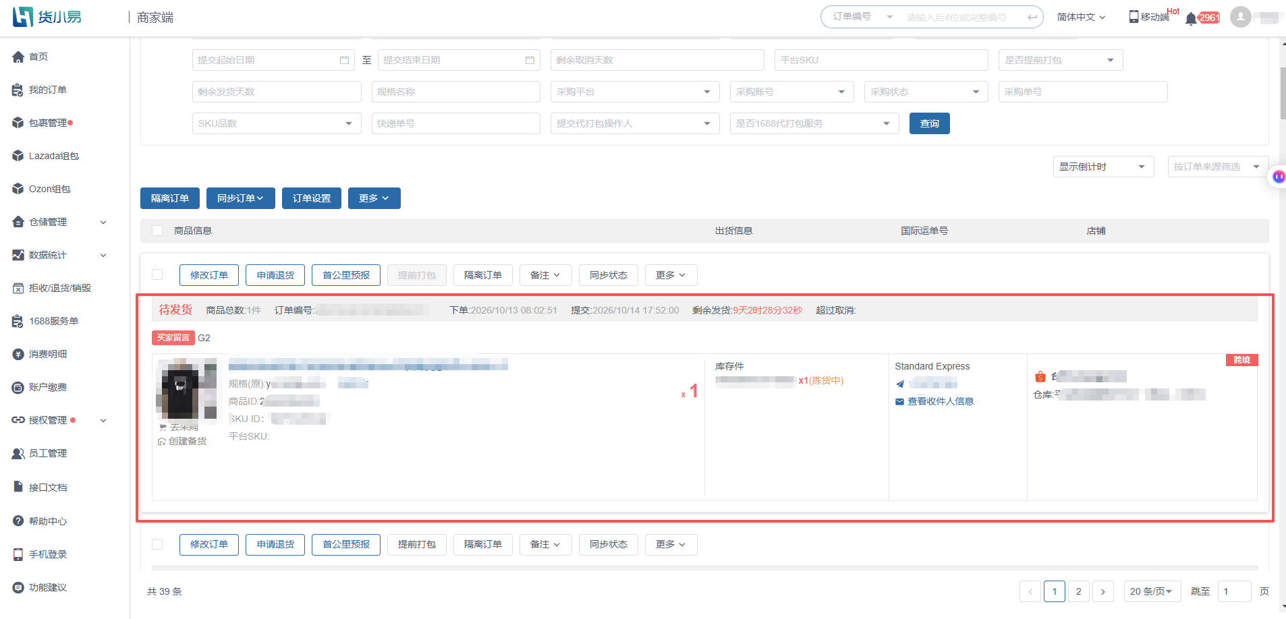
Task: Tick the checkbox of the 待发货 order
Action: (x=157, y=274)
